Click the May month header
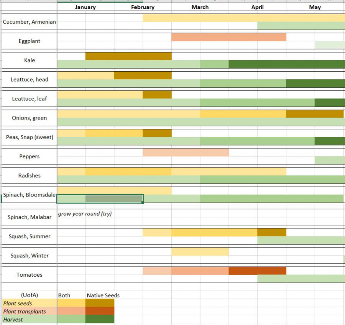This screenshot has width=345, height=325. coord(315,7)
